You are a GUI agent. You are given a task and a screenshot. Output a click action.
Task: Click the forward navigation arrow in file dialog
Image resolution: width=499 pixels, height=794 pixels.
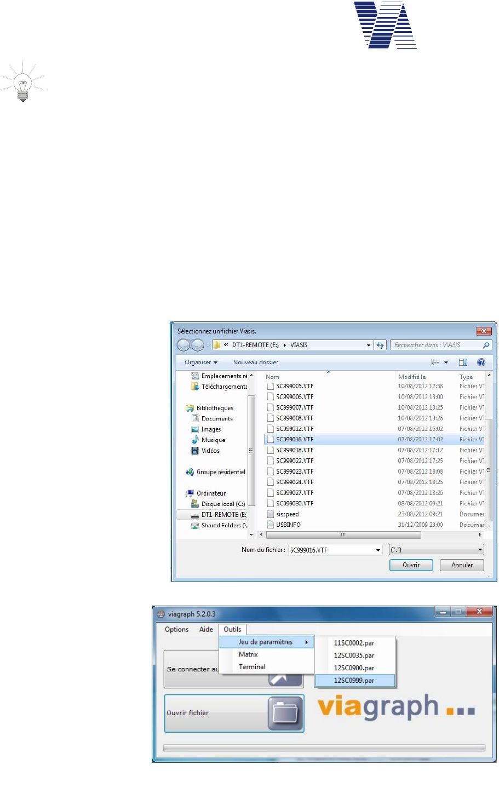pyautogui.click(x=197, y=345)
